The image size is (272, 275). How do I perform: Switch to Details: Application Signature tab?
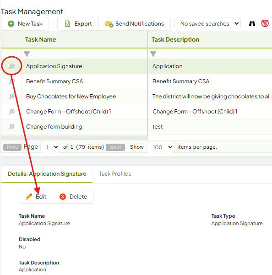(47, 174)
